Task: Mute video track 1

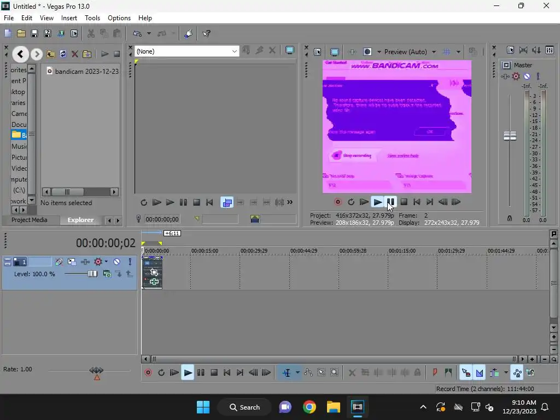Action: click(x=117, y=262)
